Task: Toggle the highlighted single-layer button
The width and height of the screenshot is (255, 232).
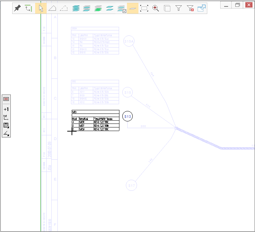Action: click(x=133, y=8)
